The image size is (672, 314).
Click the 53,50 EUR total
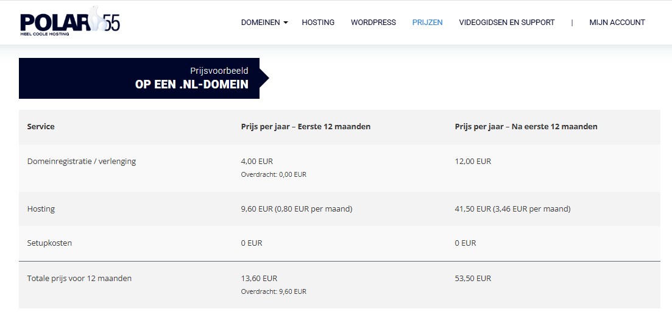click(x=473, y=279)
